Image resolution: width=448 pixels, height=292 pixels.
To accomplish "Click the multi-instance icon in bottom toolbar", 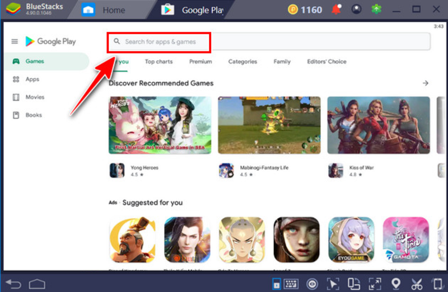I will coord(354,284).
